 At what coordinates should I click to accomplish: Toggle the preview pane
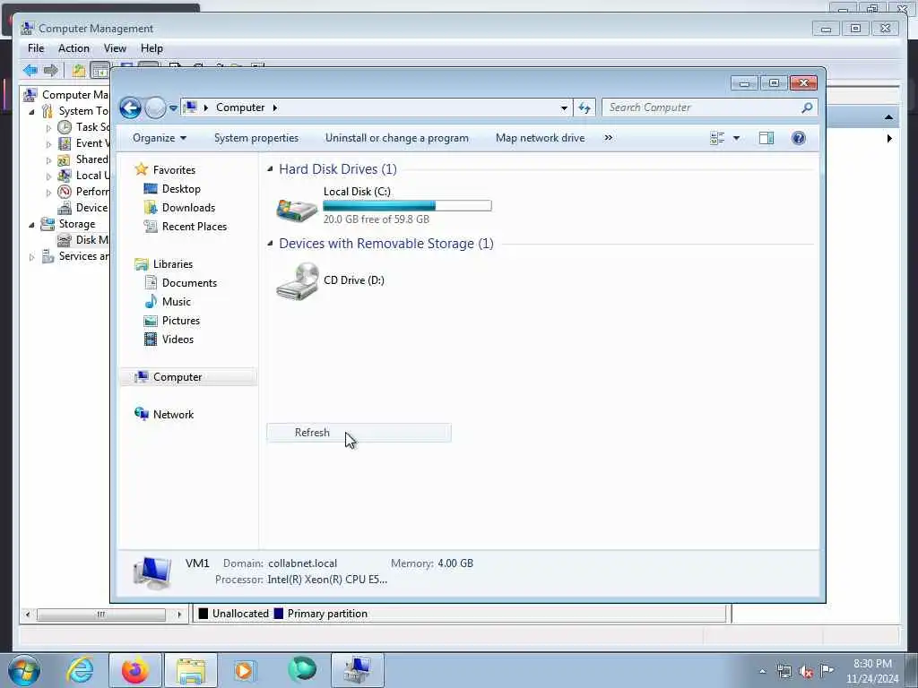coord(766,138)
